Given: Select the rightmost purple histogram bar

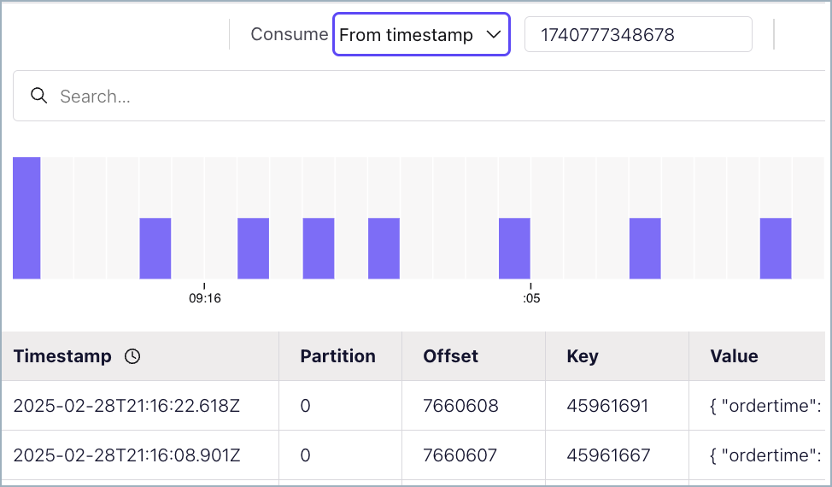Looking at the screenshot, I should coord(776,248).
